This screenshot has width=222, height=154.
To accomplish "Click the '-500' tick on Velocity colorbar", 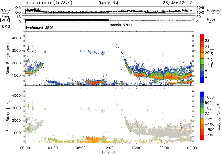I will pyautogui.click(x=210, y=130).
